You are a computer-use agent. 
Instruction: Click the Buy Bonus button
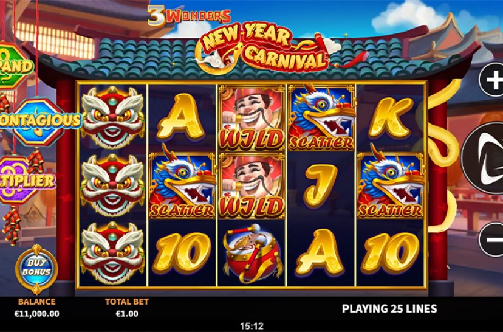coord(36,268)
